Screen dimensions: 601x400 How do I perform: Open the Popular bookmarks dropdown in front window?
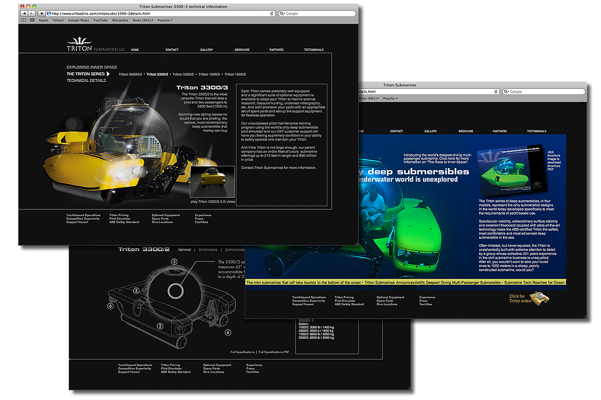click(165, 20)
